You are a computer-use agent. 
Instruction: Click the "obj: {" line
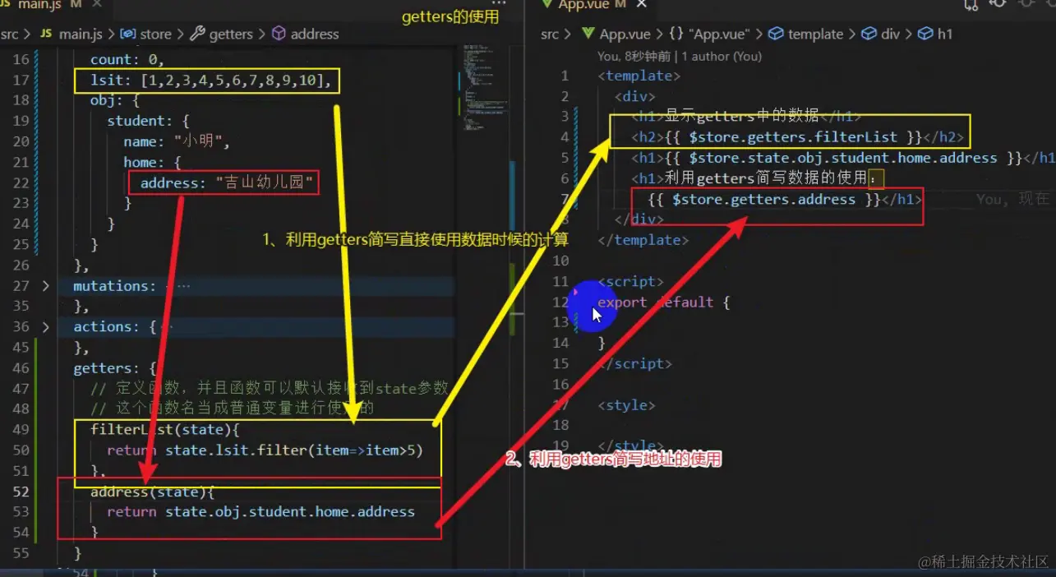click(x=115, y=100)
